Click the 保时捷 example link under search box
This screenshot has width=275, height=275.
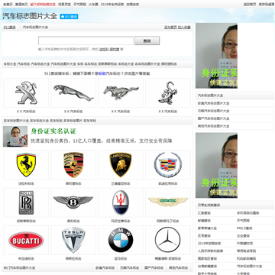(x=115, y=49)
